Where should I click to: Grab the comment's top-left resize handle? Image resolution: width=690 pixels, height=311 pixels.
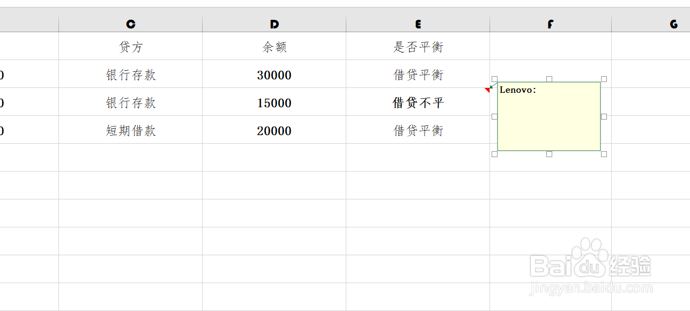[x=494, y=79]
